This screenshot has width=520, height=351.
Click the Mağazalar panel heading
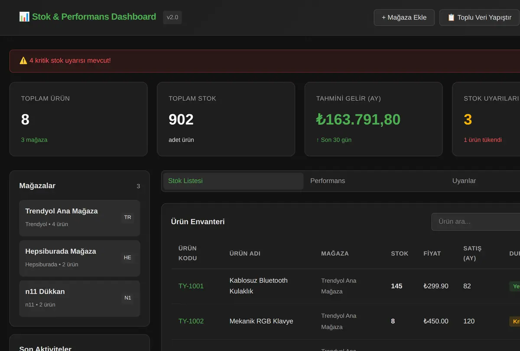[x=37, y=186]
